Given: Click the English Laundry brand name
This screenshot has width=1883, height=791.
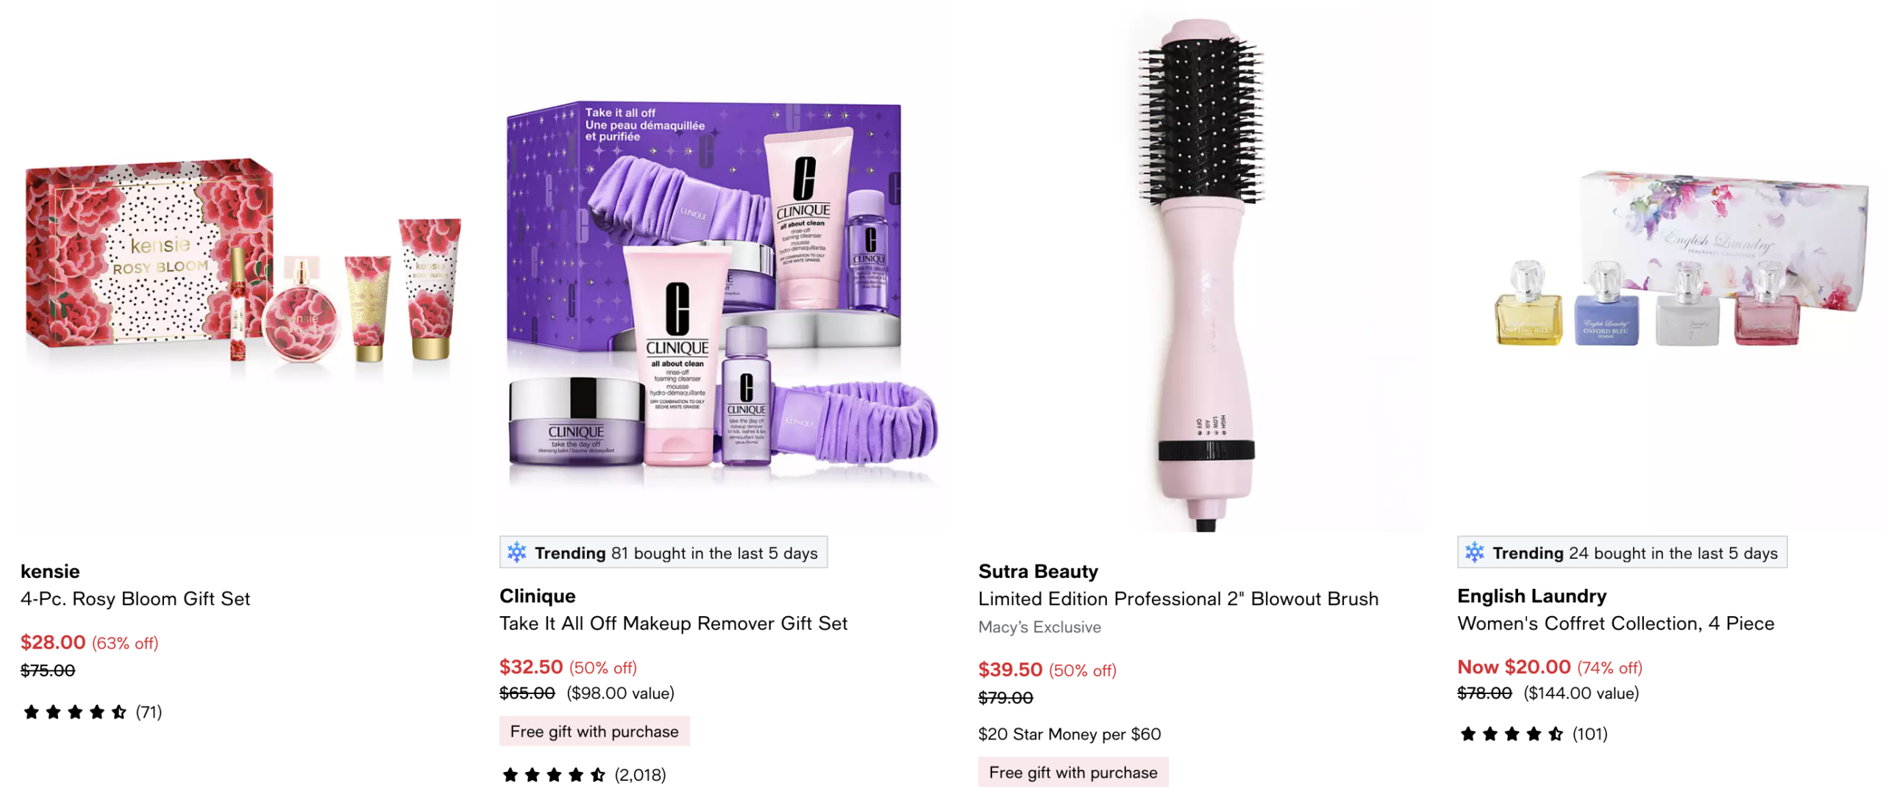Looking at the screenshot, I should click(1531, 595).
